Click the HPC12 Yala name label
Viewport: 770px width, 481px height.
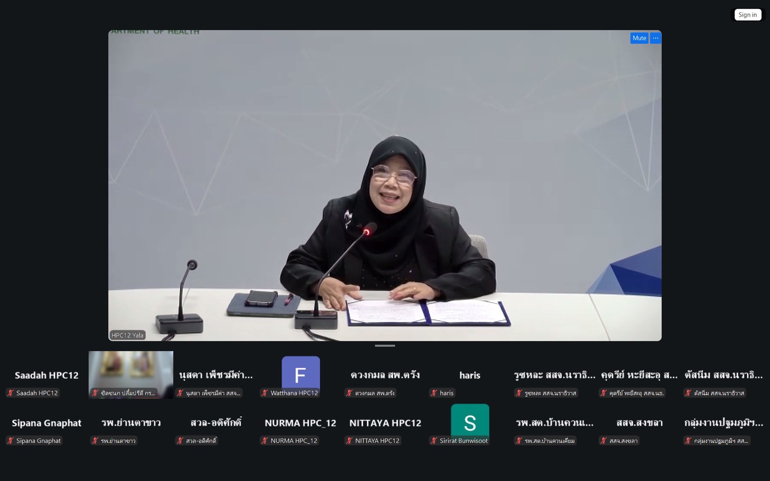[x=128, y=335]
